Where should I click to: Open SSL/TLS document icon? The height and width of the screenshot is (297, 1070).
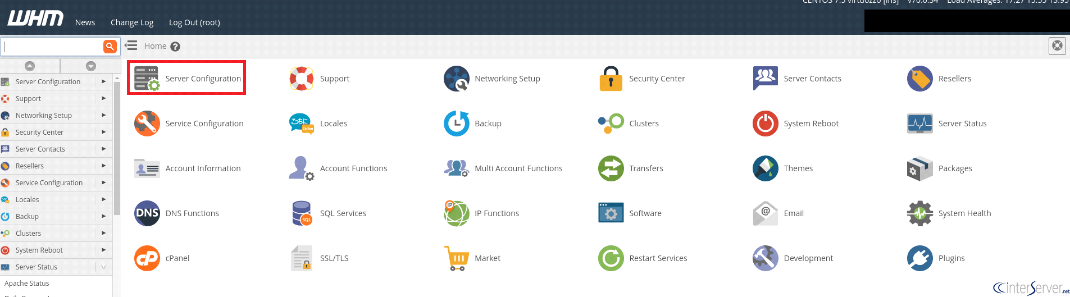tap(302, 258)
